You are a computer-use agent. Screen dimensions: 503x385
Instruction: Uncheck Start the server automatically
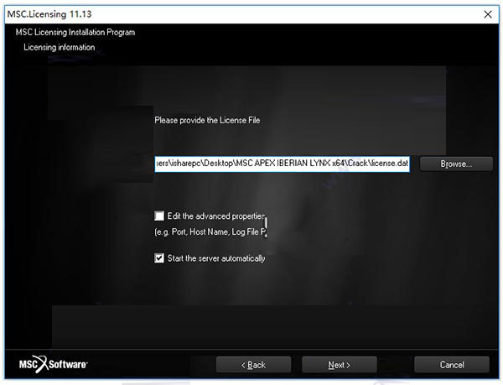159,258
